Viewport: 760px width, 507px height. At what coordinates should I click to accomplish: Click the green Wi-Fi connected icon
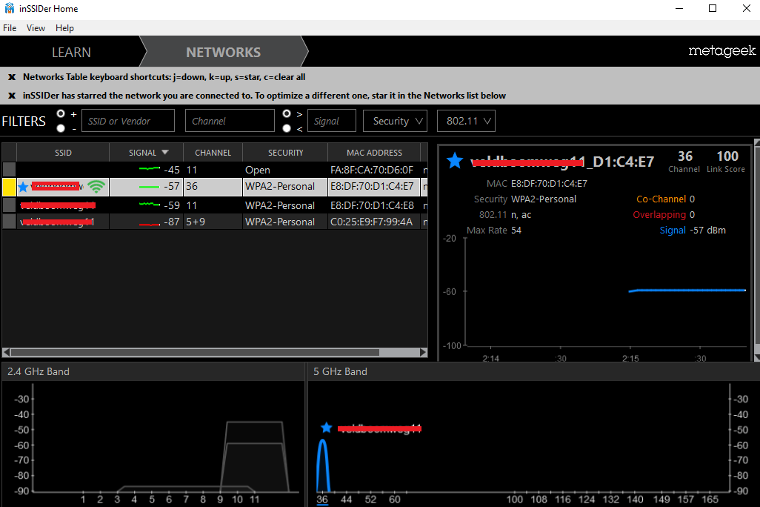tap(96, 187)
